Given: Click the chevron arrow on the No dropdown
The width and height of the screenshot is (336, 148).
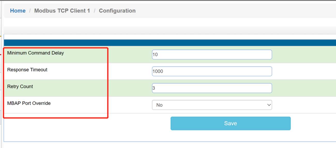Looking at the screenshot, I should (269, 105).
